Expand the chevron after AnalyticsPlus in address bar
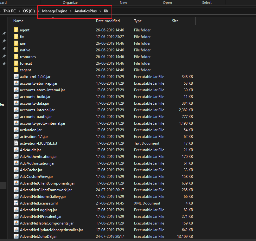The height and width of the screenshot is (241, 256). click(x=100, y=11)
